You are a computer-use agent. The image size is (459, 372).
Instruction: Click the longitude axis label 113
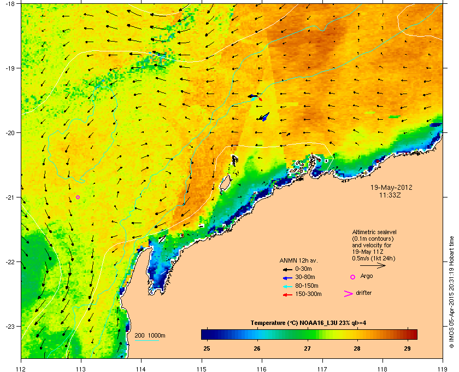click(81, 369)
